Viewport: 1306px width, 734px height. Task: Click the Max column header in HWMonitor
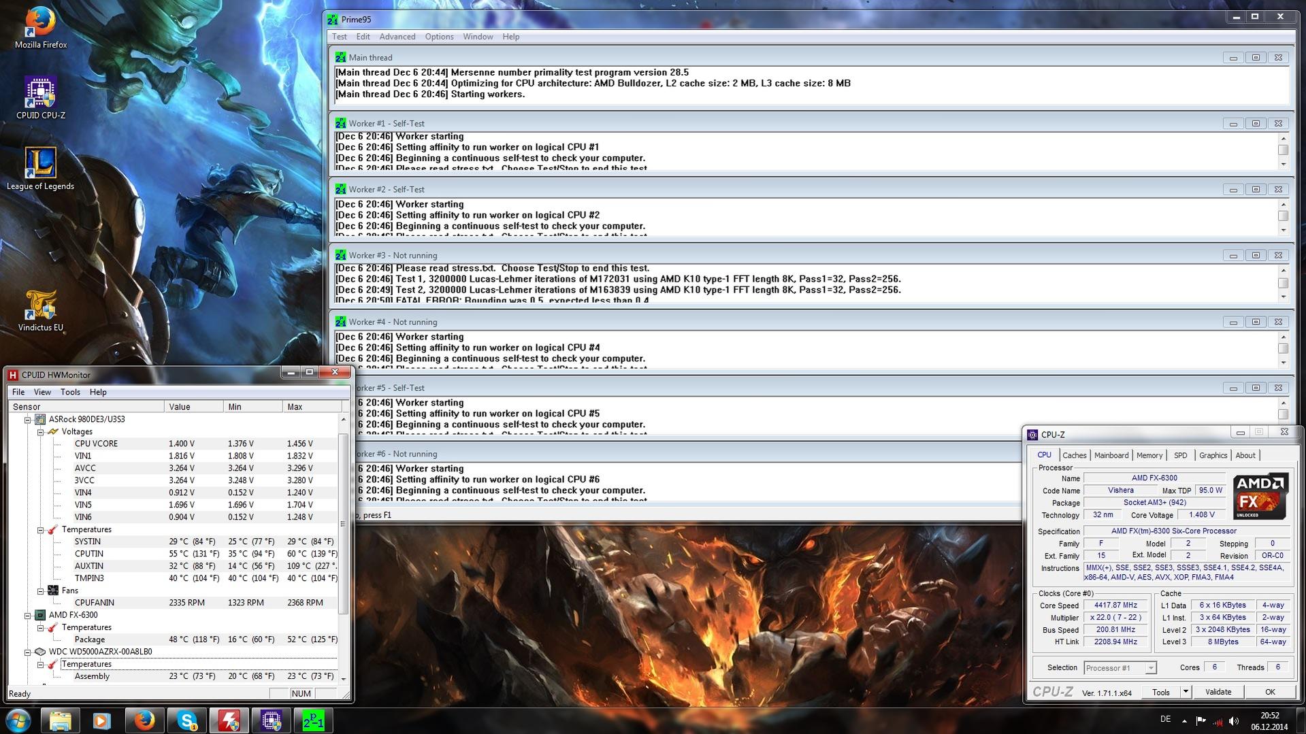tap(312, 407)
